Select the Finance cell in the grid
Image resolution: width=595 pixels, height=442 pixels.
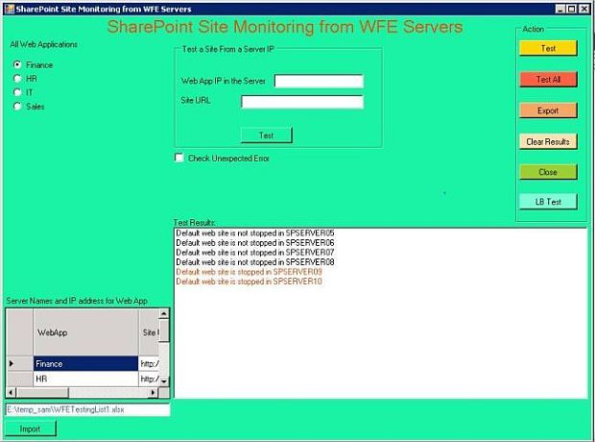[x=85, y=364]
